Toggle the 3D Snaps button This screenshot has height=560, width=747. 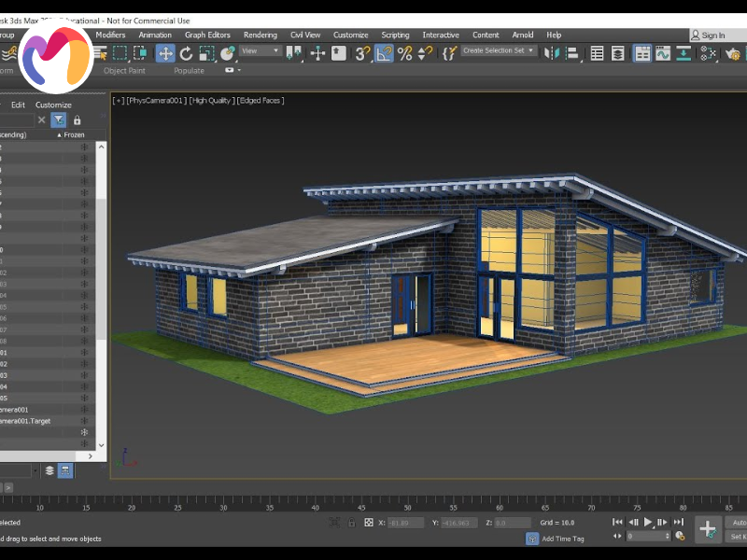(362, 54)
